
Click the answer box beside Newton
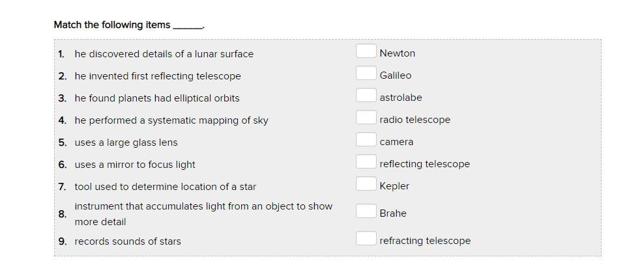[x=366, y=51]
